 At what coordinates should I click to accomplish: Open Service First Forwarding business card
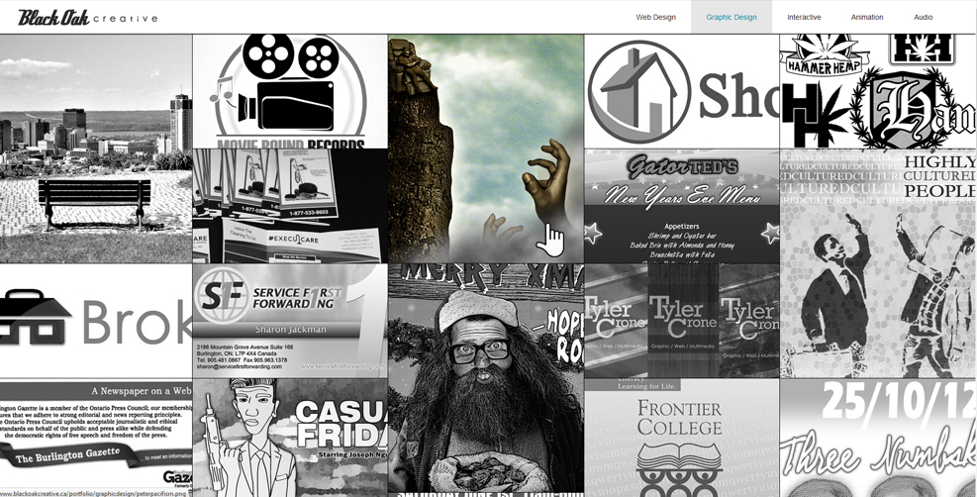click(290, 321)
